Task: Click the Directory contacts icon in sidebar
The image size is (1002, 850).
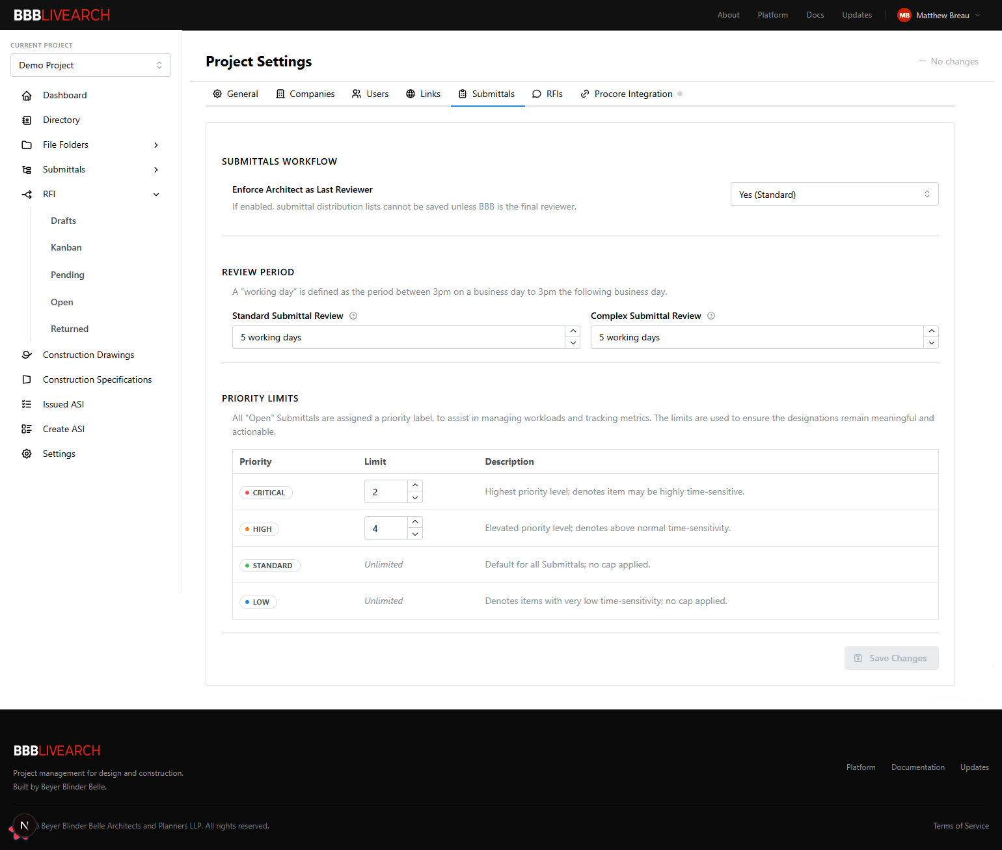Action: (x=27, y=120)
